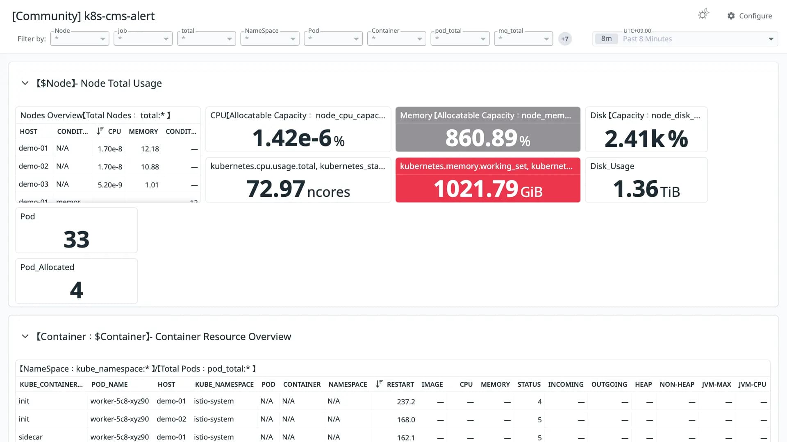
Task: Collapse the Container Resource Overview section
Action: point(25,336)
